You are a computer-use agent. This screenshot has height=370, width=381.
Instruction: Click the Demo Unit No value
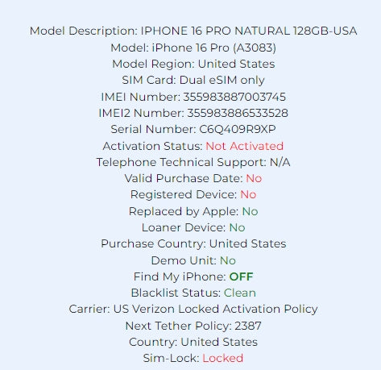pos(228,260)
